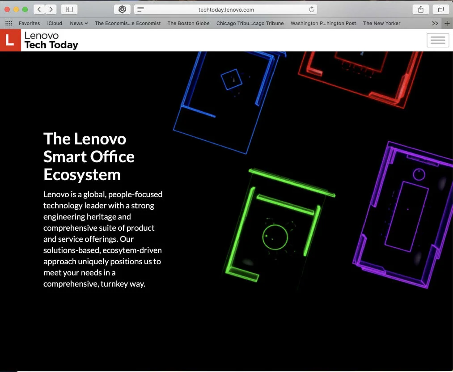Open the News bookmarks dropdown
Image resolution: width=453 pixels, height=372 pixels.
tap(79, 23)
